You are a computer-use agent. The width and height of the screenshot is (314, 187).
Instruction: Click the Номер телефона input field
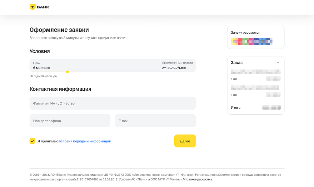tap(70, 121)
